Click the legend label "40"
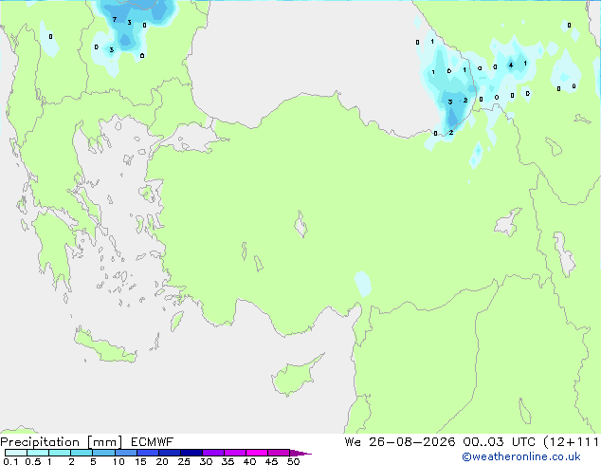Image resolution: width=601 pixels, height=465 pixels. point(249,461)
